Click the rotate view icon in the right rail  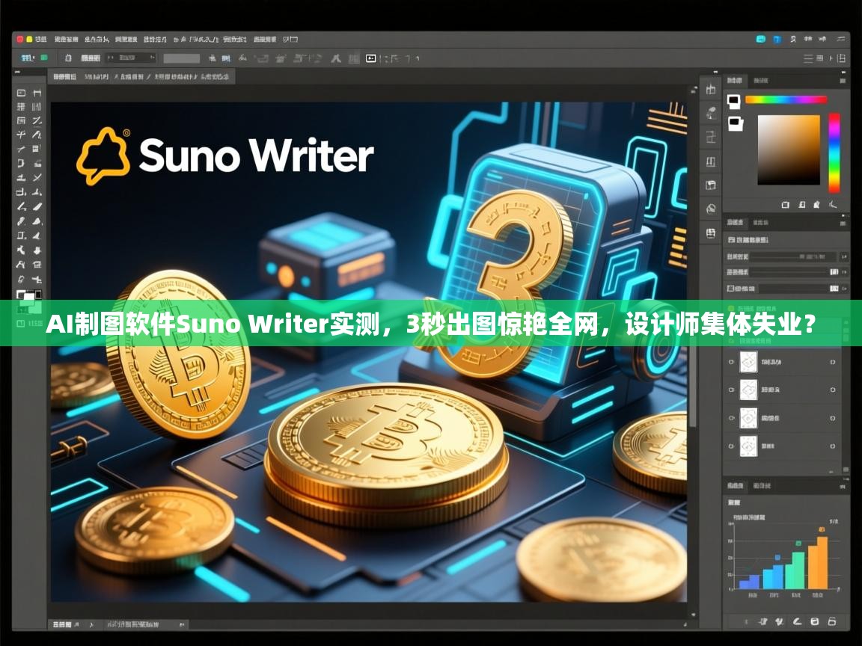click(x=710, y=209)
